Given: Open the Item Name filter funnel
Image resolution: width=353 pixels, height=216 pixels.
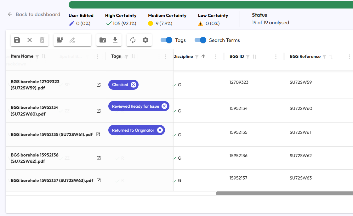Looking at the screenshot, I should coord(37,56).
